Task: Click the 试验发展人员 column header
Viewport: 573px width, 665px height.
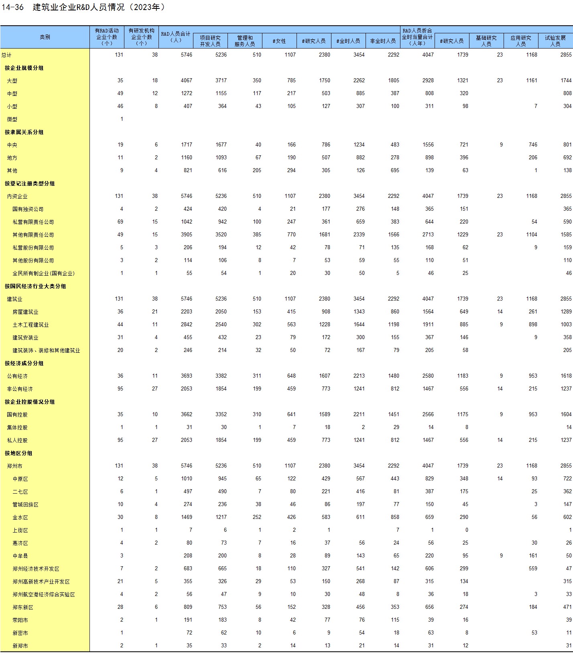Action: (x=555, y=41)
